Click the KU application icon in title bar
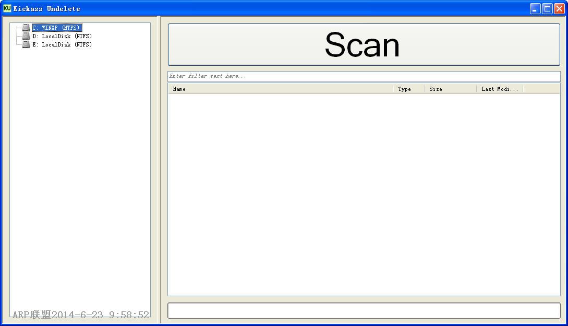 7,8
